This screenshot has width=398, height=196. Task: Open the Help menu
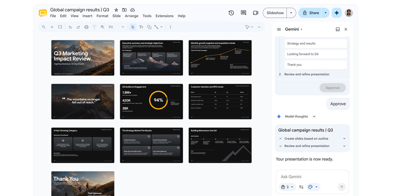tap(182, 16)
